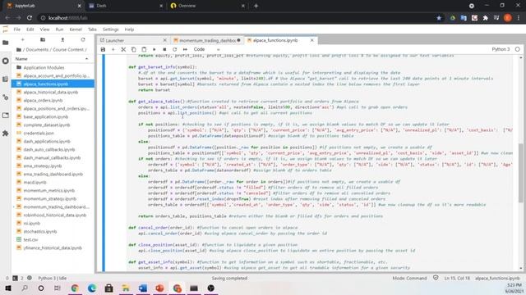Screen dimensions: 526x295
Task: Paste cells from the clipboard
Action: [144, 49]
